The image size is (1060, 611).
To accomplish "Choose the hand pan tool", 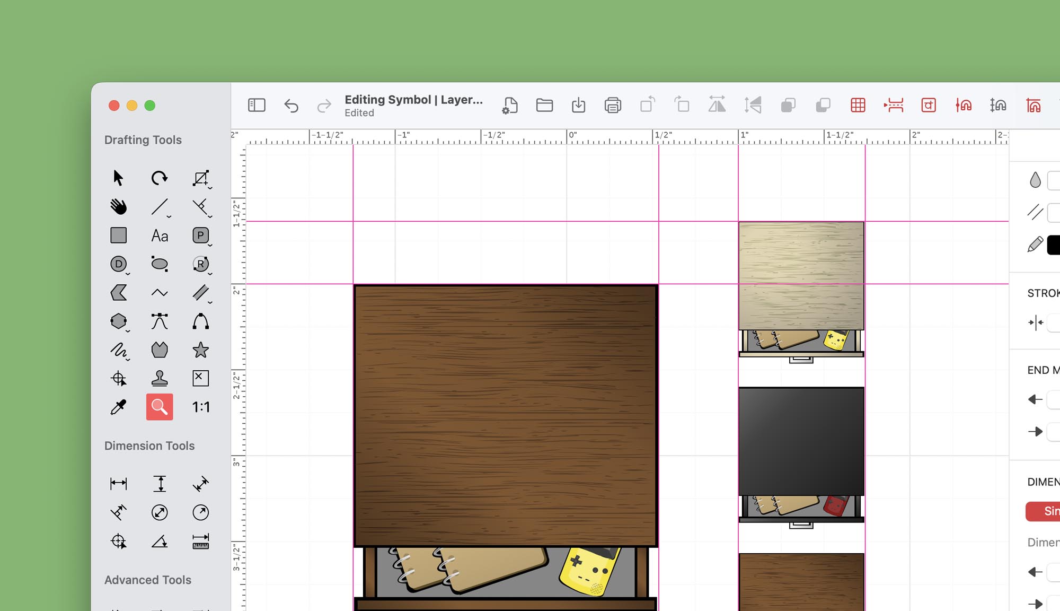I will (x=118, y=206).
